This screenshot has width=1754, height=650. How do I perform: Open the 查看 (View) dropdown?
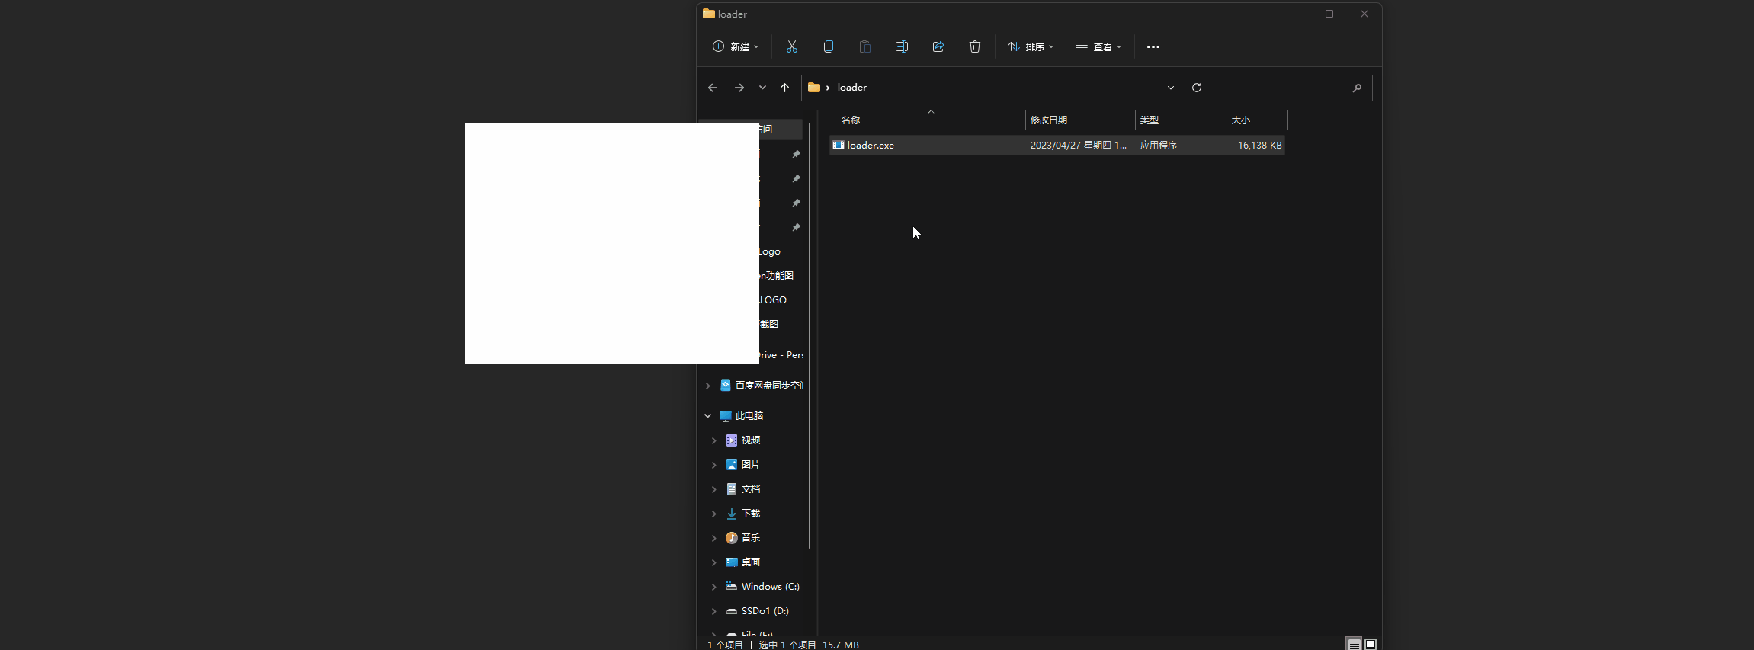point(1098,46)
